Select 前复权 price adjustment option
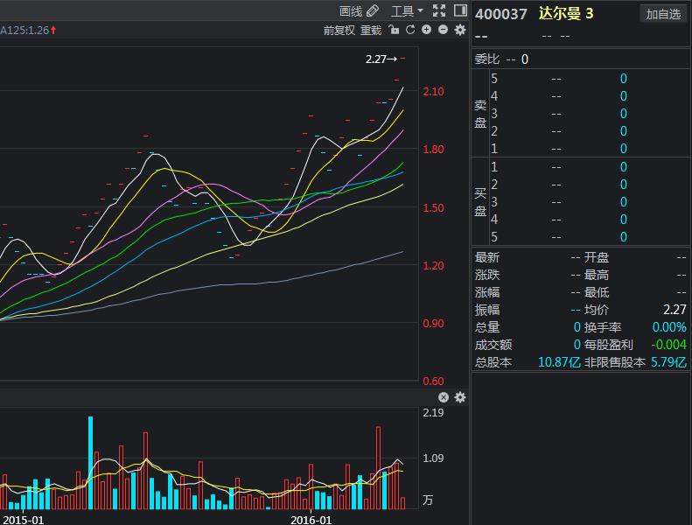692x525 pixels. tap(339, 30)
